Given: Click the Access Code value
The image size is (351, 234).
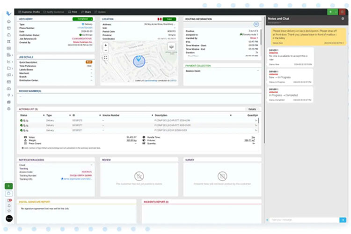Looking at the screenshot, I should (87, 172).
